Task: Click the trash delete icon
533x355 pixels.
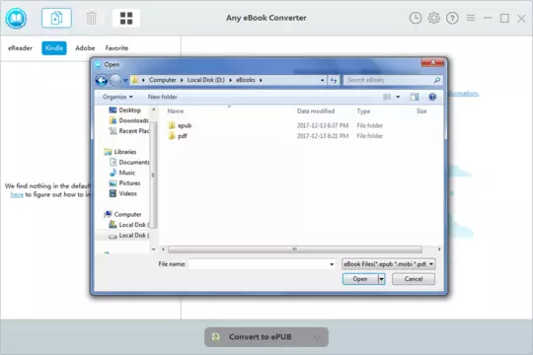Action: point(92,18)
